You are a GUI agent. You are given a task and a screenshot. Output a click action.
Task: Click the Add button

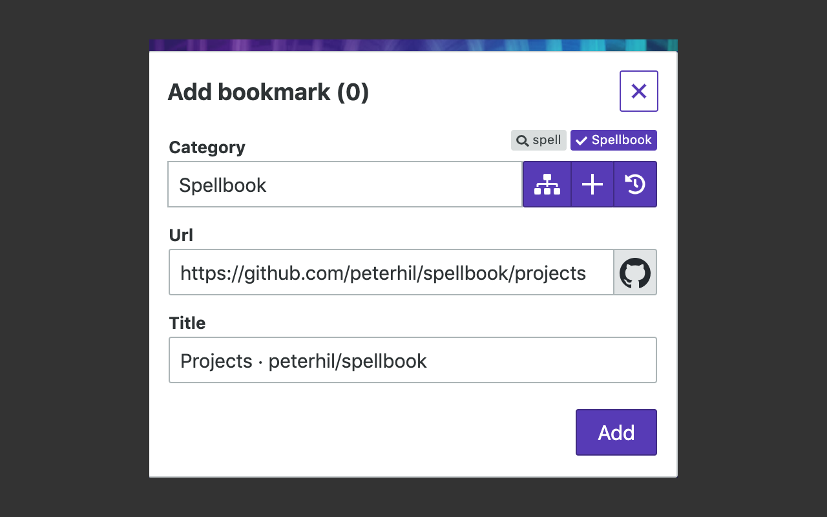tap(616, 432)
